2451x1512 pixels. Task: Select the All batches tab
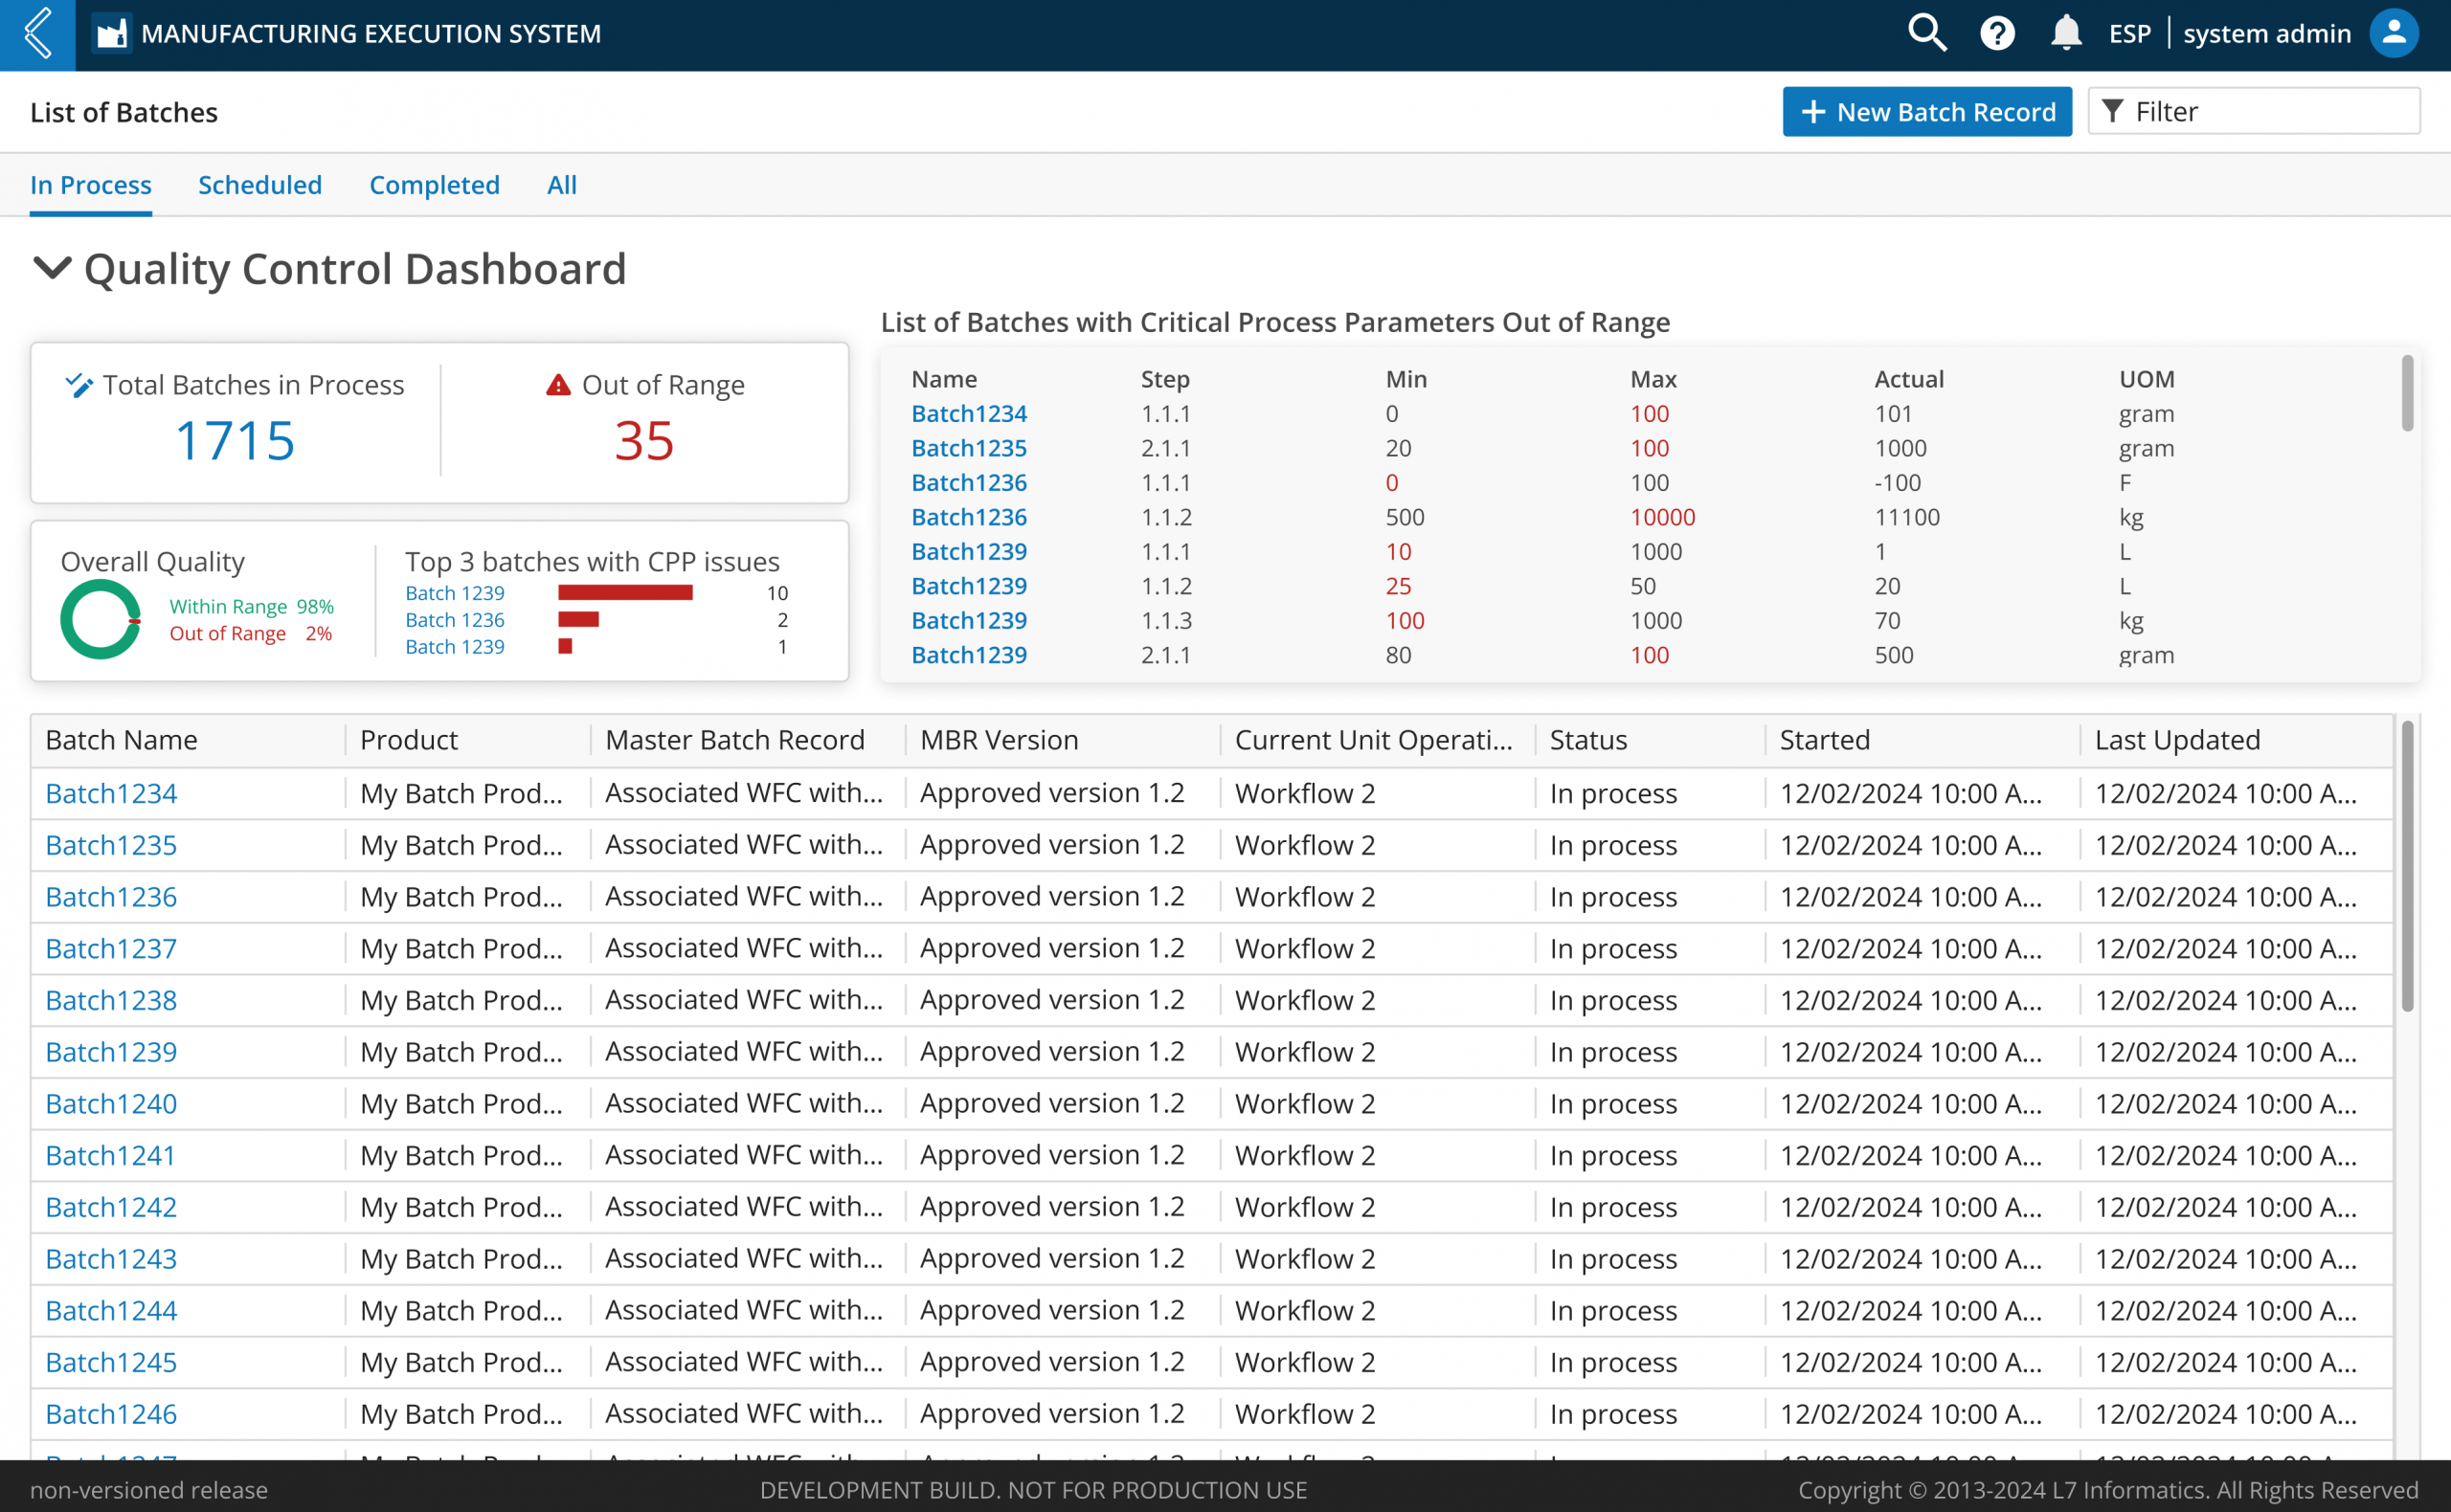pyautogui.click(x=561, y=185)
